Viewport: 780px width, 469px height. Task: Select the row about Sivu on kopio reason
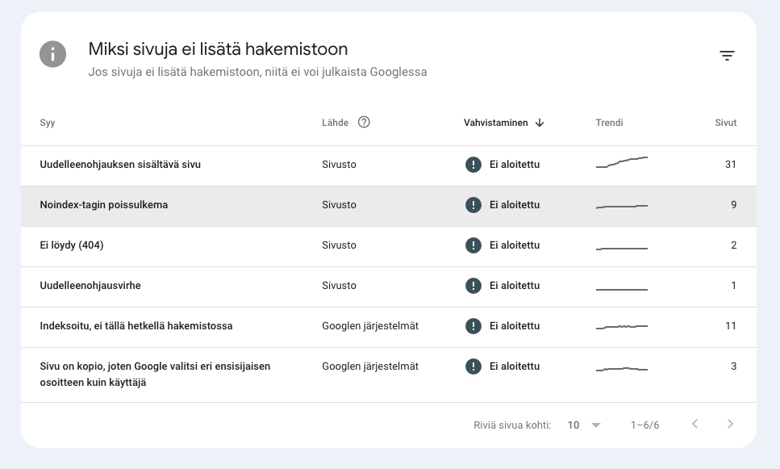click(242, 373)
